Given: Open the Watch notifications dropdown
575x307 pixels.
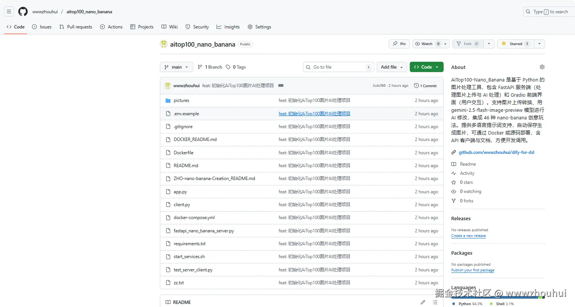Looking at the screenshot, I should [431, 44].
